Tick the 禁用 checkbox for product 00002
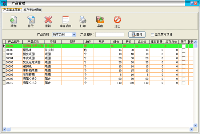 tap(184, 50)
